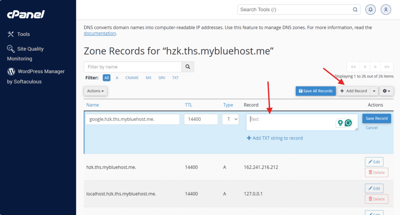Click the notifications bell icon
400x215 pixels.
click(370, 10)
